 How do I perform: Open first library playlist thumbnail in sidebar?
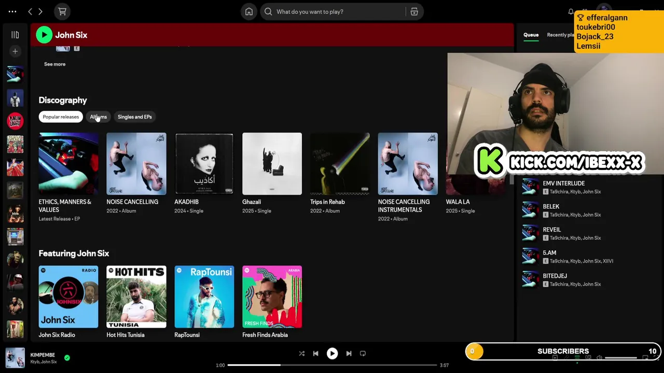pyautogui.click(x=15, y=74)
